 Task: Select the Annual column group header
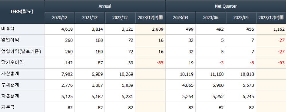(105, 6)
